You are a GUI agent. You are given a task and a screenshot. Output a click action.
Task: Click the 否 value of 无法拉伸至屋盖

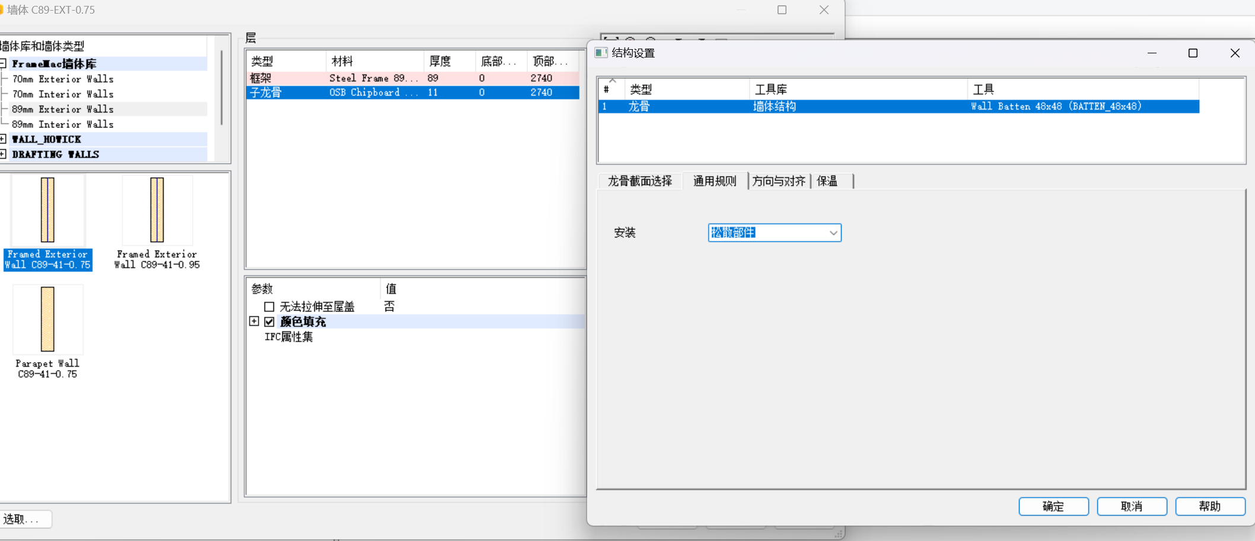click(x=390, y=306)
